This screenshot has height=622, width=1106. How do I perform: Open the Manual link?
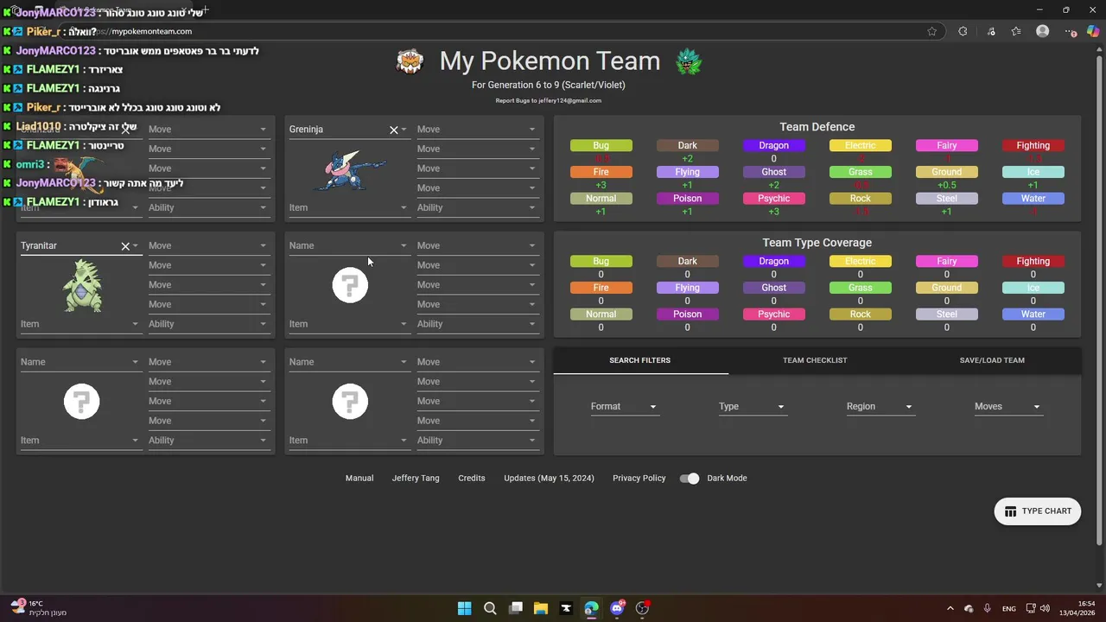click(359, 478)
